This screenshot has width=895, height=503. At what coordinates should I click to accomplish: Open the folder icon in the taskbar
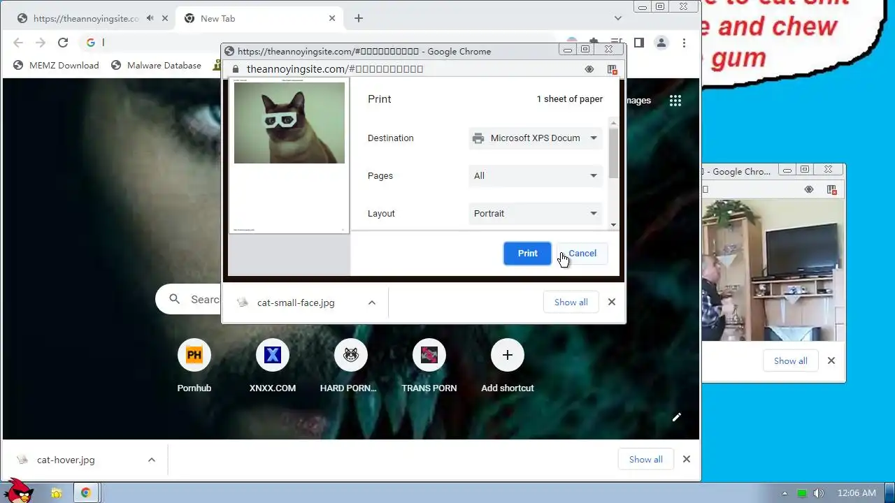(x=57, y=493)
